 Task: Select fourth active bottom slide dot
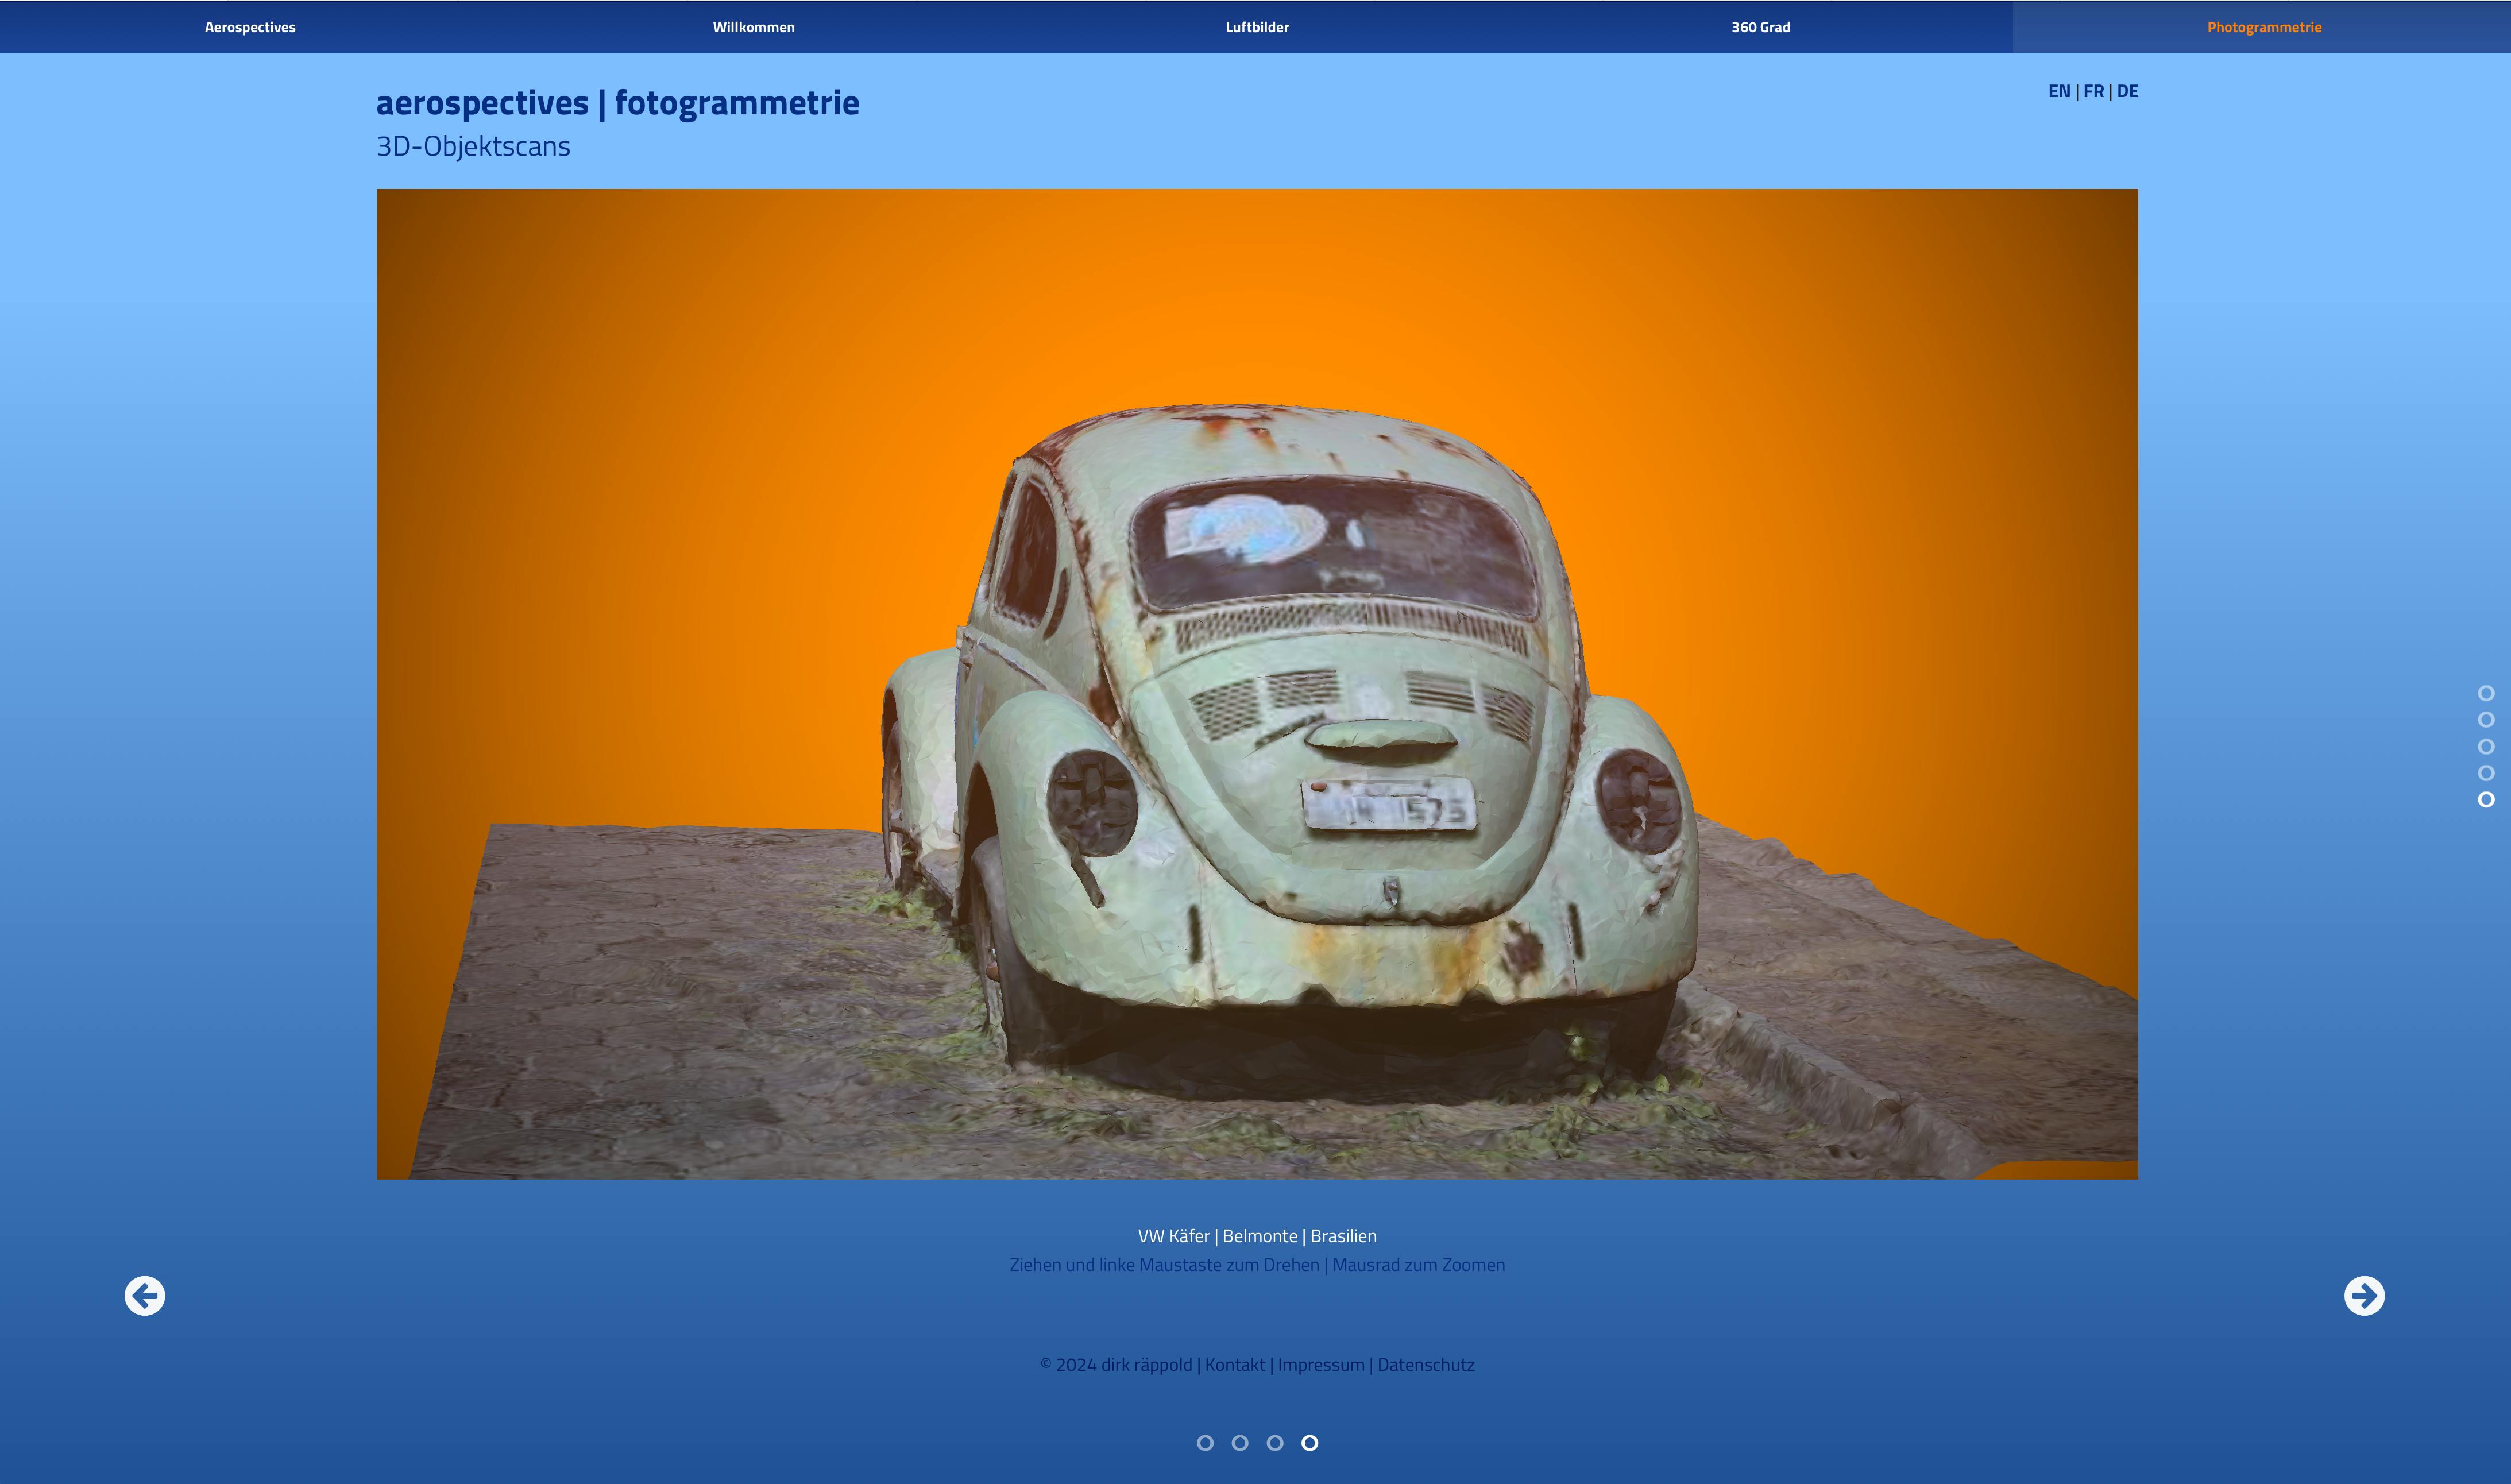coord(1310,1443)
